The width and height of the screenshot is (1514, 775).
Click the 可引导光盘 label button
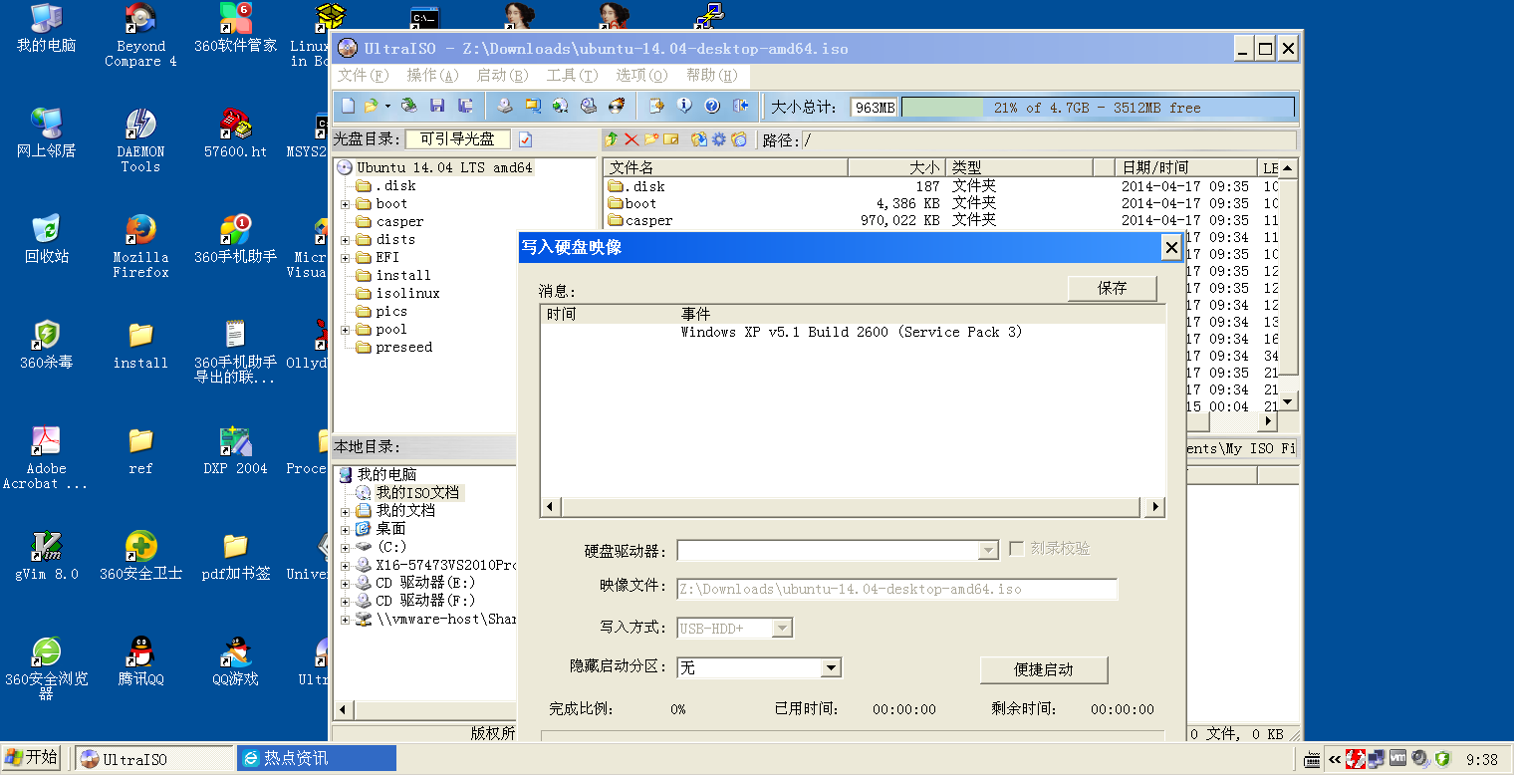pos(457,139)
